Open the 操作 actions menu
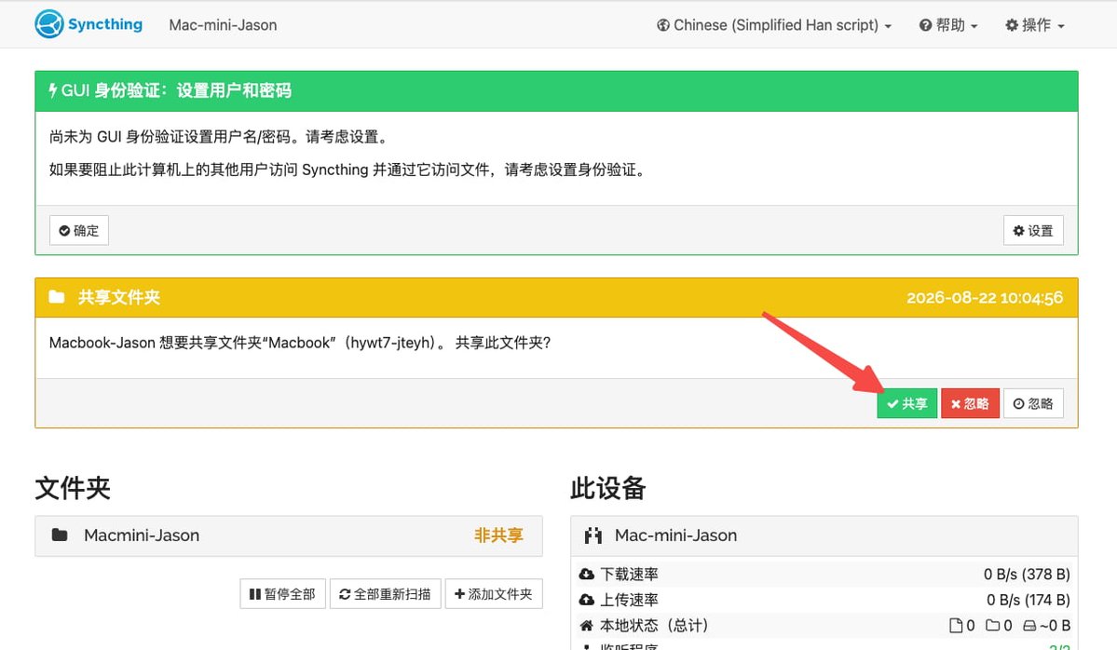Screen dimensions: 1117x650 (x=1034, y=25)
